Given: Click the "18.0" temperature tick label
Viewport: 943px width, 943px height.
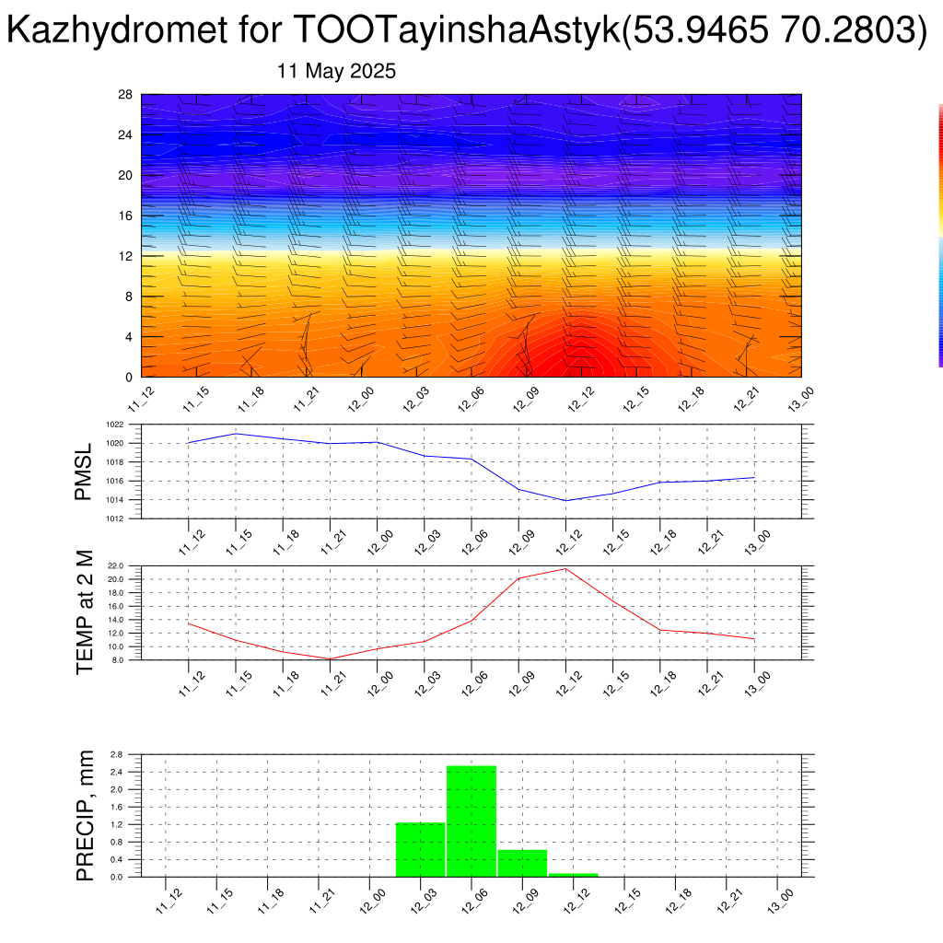Looking at the screenshot, I should (x=116, y=593).
